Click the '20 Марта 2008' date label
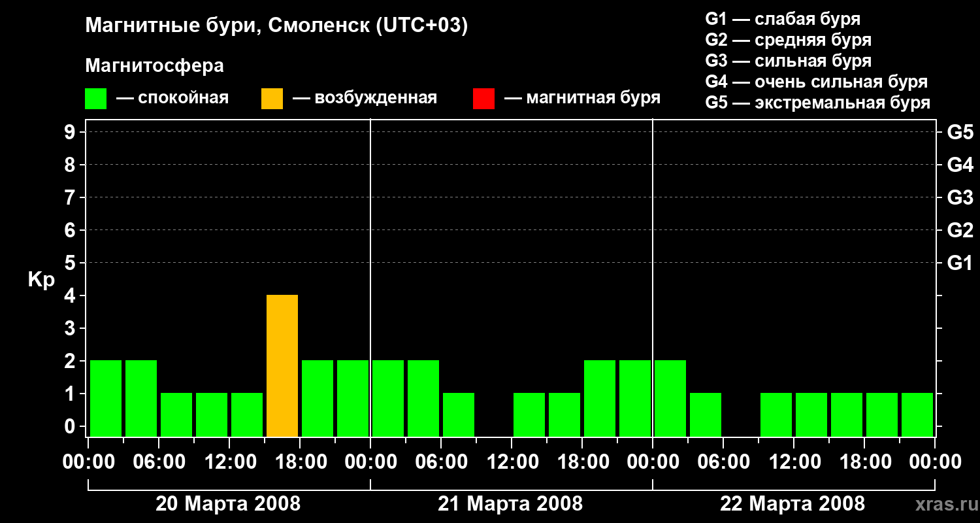Image resolution: width=980 pixels, height=523 pixels. click(x=228, y=504)
